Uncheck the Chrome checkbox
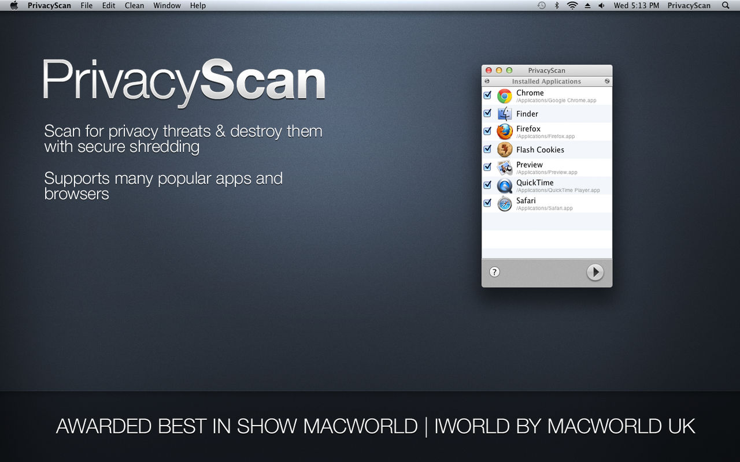Image resolution: width=740 pixels, height=462 pixels. pos(487,95)
